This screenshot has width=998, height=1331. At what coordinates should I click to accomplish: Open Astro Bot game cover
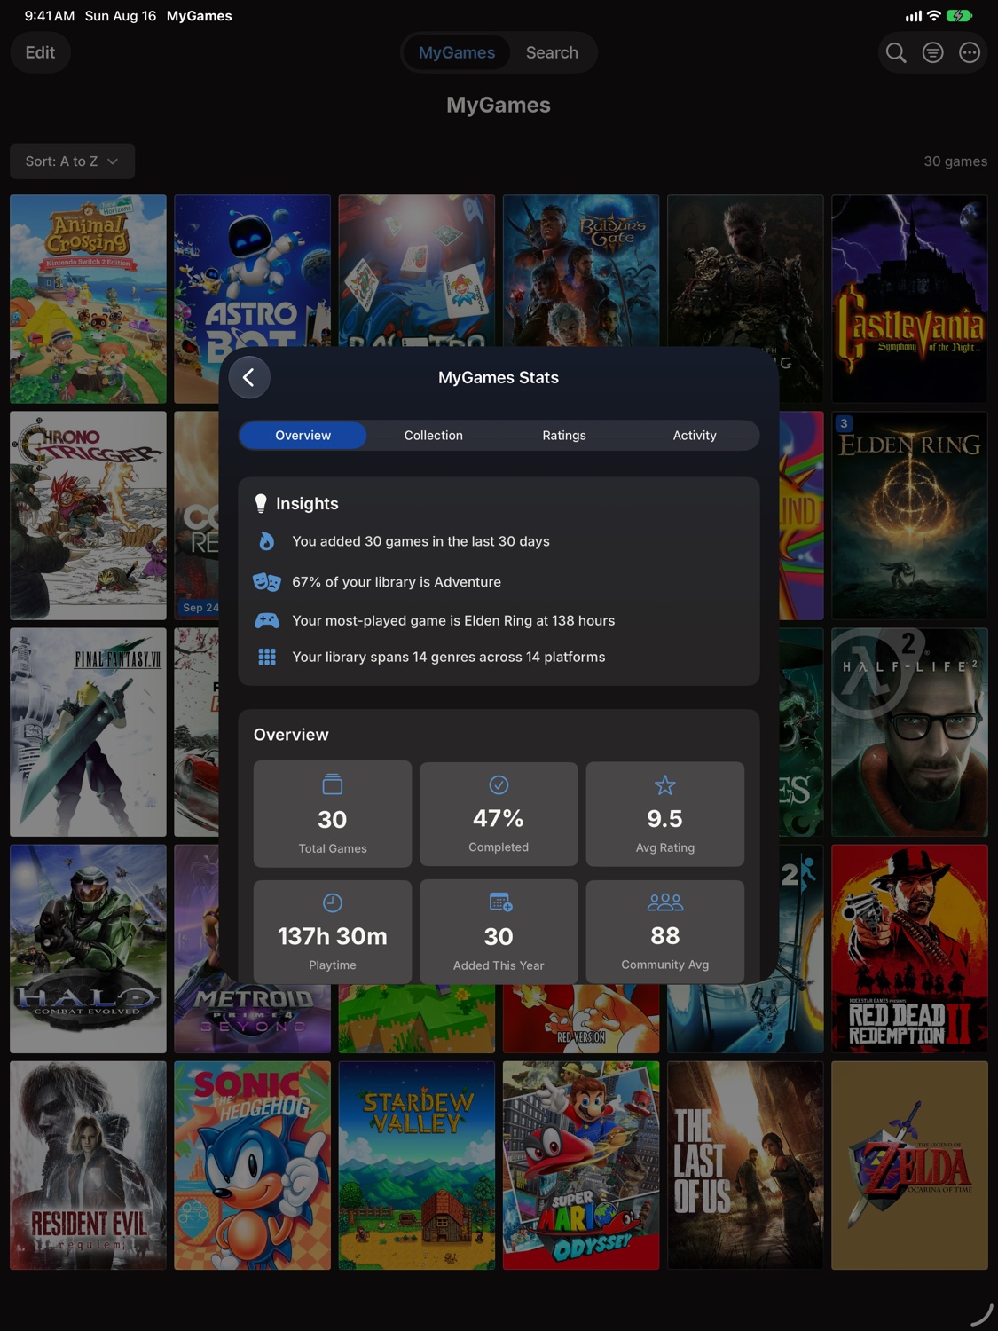(252, 271)
